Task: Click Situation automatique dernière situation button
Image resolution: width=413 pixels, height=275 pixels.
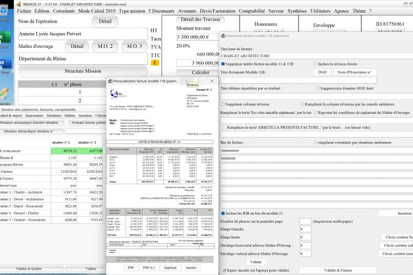Action: click(x=31, y=123)
